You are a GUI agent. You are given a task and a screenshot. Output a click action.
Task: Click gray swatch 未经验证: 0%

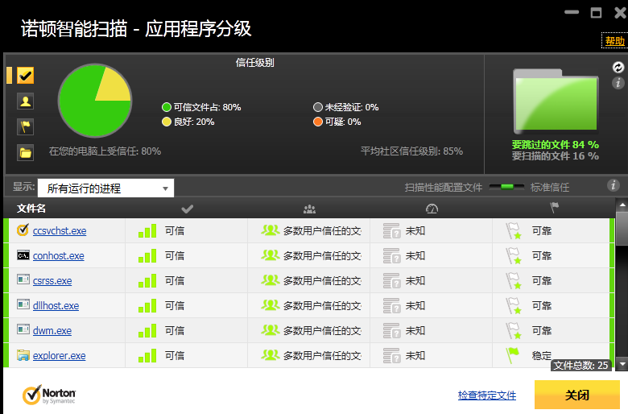317,107
